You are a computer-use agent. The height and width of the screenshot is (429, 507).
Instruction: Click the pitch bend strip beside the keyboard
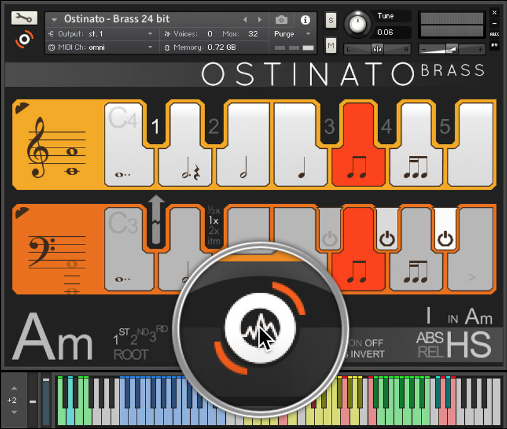[x=46, y=402]
